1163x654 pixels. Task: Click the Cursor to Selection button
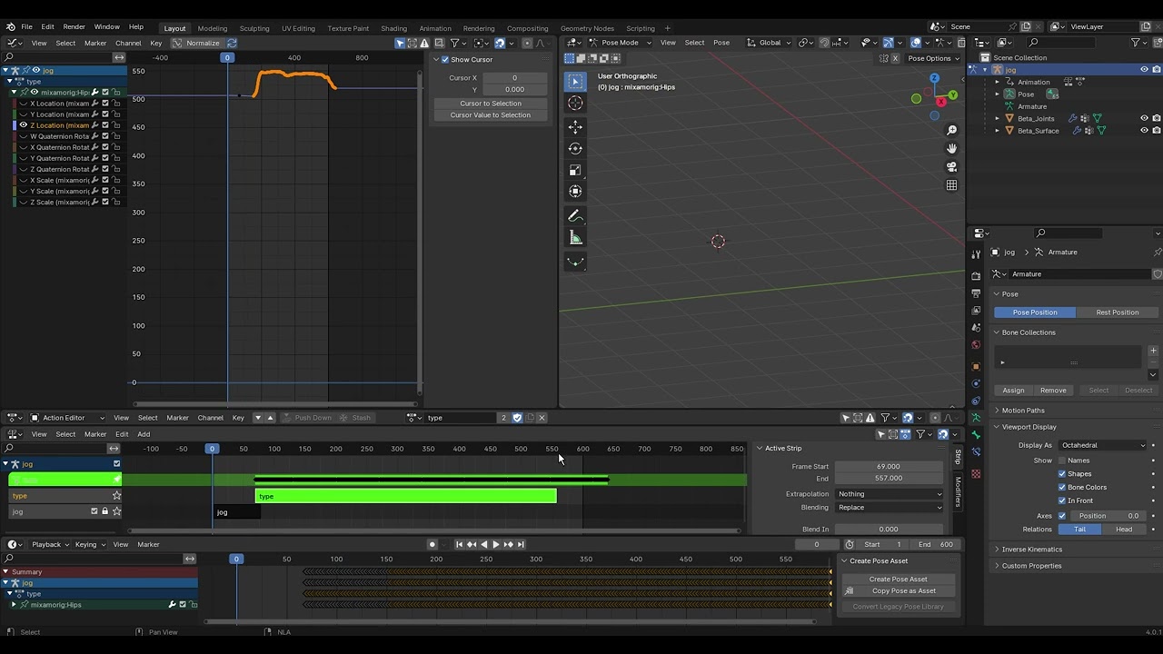pyautogui.click(x=491, y=104)
